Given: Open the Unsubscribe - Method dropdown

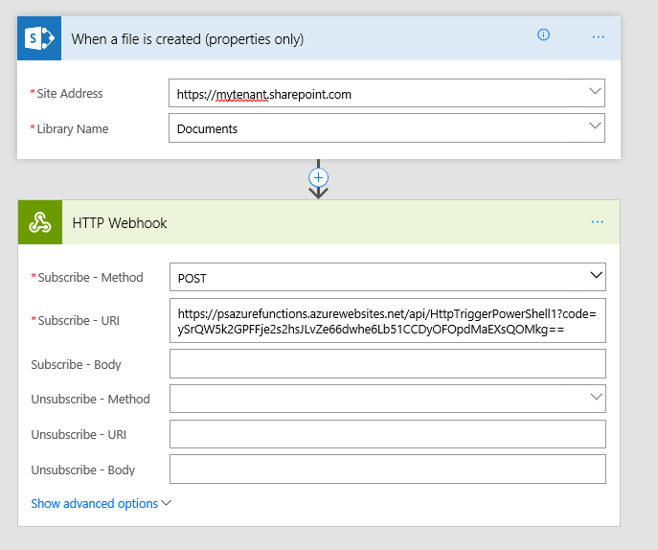Looking at the screenshot, I should pos(597,397).
